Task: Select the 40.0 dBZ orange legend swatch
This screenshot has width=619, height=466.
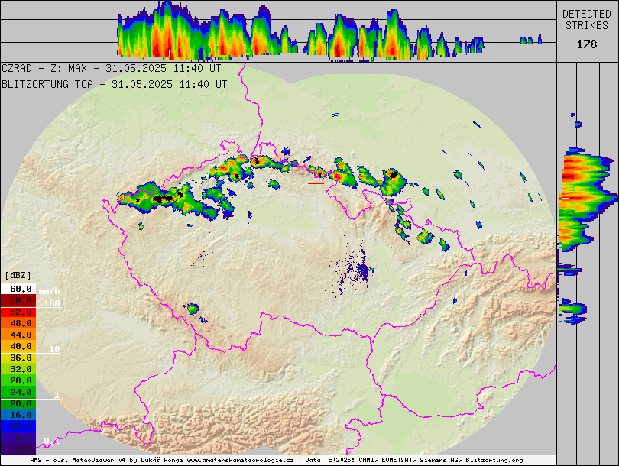Action: point(18,346)
